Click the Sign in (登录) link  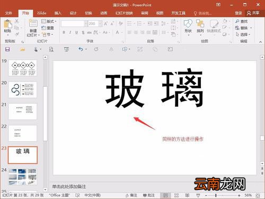point(238,13)
